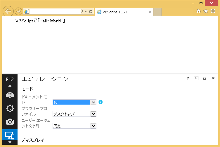
Task: Go forward using the browser forward arrow
Action: (x=18, y=11)
